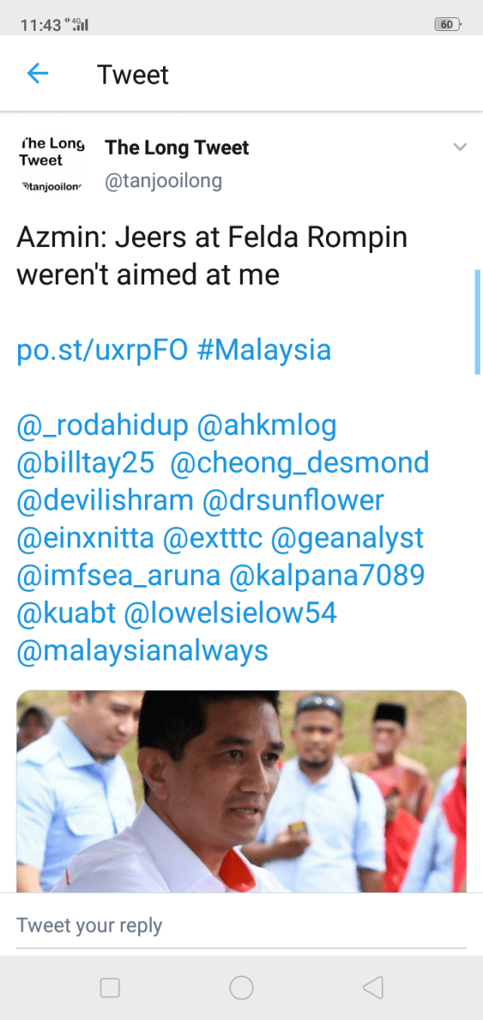483x1020 pixels.
Task: Open The Long Tweet profile avatar
Action: pos(51,164)
